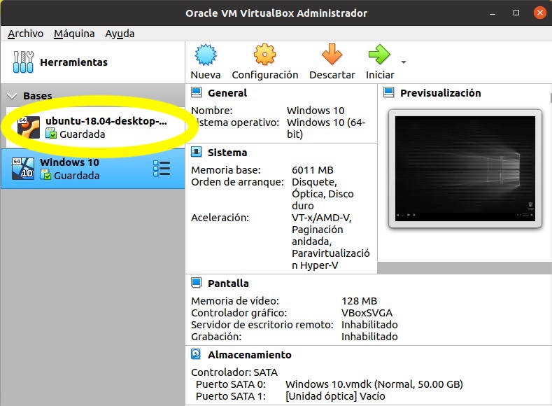The height and width of the screenshot is (406, 552).
Task: Maximize the VirtualBox window
Action: 516,13
